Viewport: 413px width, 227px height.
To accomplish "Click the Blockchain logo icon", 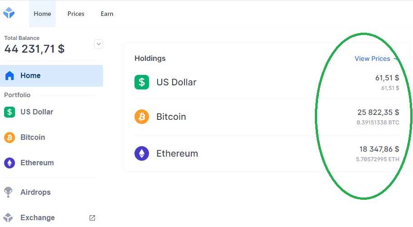I will click(9, 13).
